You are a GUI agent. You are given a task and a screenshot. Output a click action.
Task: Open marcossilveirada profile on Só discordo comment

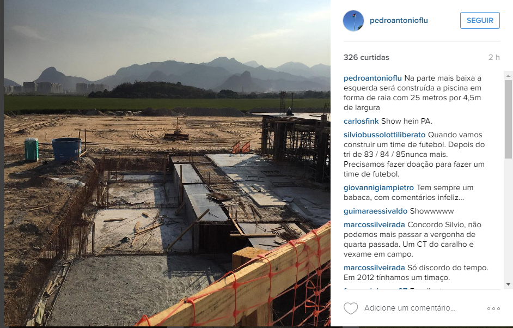coord(374,268)
